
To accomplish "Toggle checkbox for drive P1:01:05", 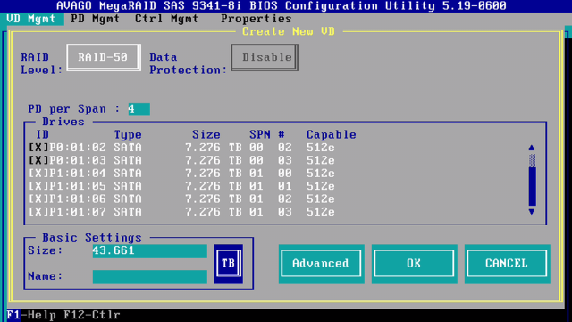I will click(38, 186).
